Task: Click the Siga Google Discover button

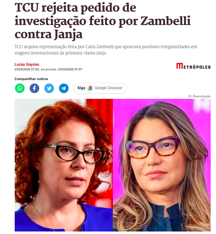Action: [x=100, y=88]
